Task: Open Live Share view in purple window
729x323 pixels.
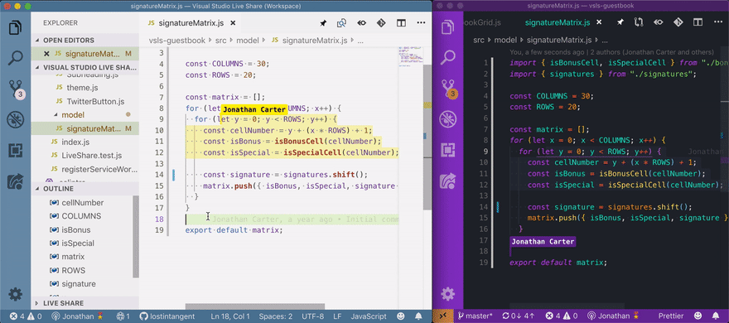Action: (447, 181)
